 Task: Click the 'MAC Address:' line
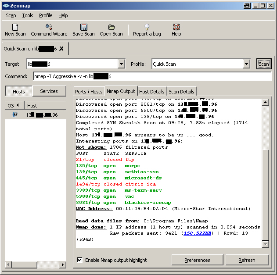point(163,209)
